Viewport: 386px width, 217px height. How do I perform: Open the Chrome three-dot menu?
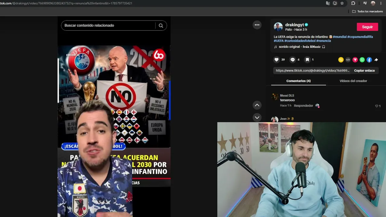[x=381, y=3]
